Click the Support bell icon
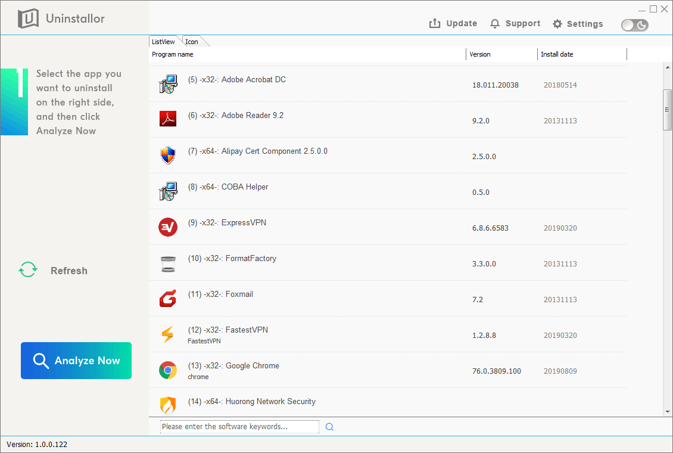The image size is (673, 453). (x=495, y=24)
